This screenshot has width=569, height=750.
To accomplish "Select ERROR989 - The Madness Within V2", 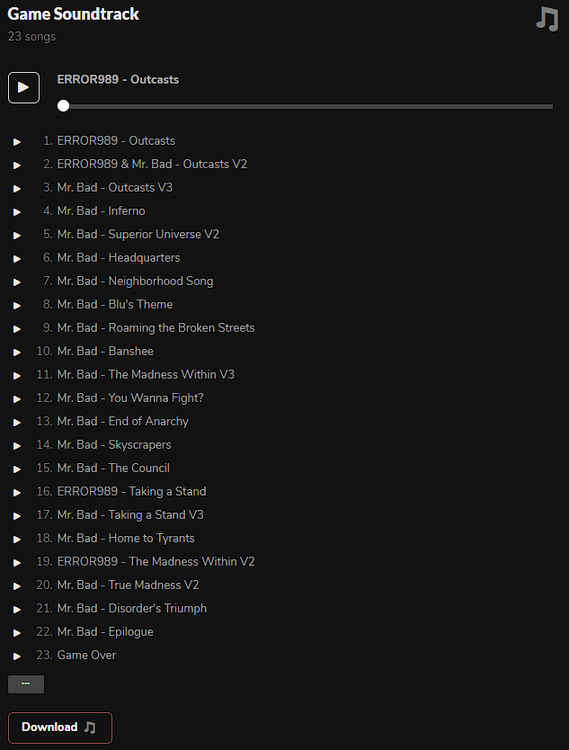I will tap(156, 561).
